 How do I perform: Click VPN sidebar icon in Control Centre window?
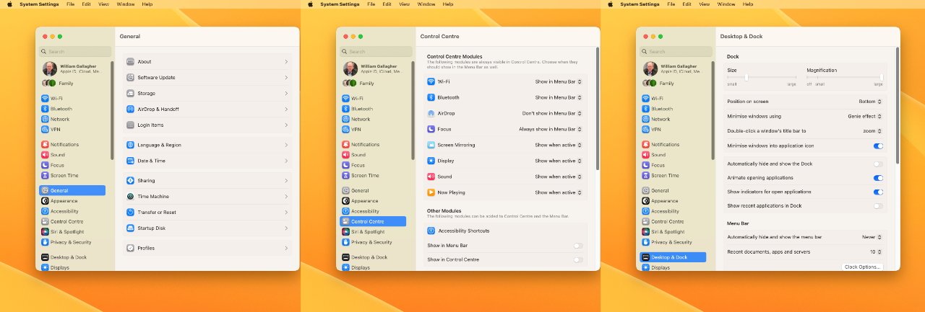pyautogui.click(x=345, y=130)
